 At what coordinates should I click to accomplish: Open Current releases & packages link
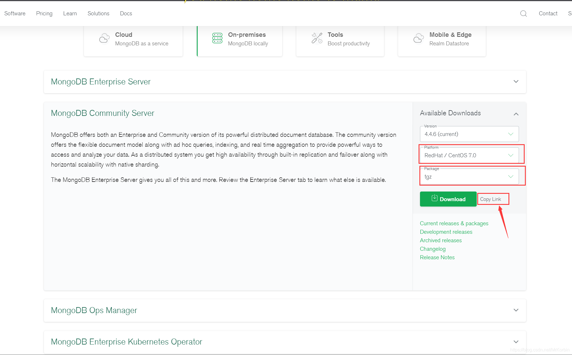tap(454, 223)
